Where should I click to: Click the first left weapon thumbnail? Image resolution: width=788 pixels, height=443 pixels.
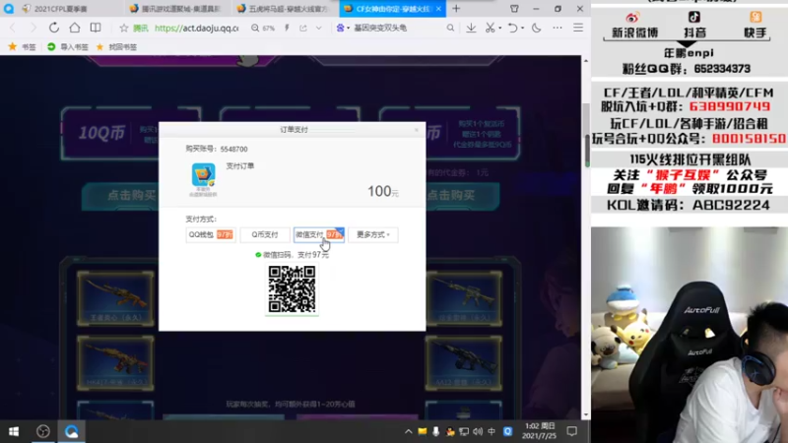115,299
